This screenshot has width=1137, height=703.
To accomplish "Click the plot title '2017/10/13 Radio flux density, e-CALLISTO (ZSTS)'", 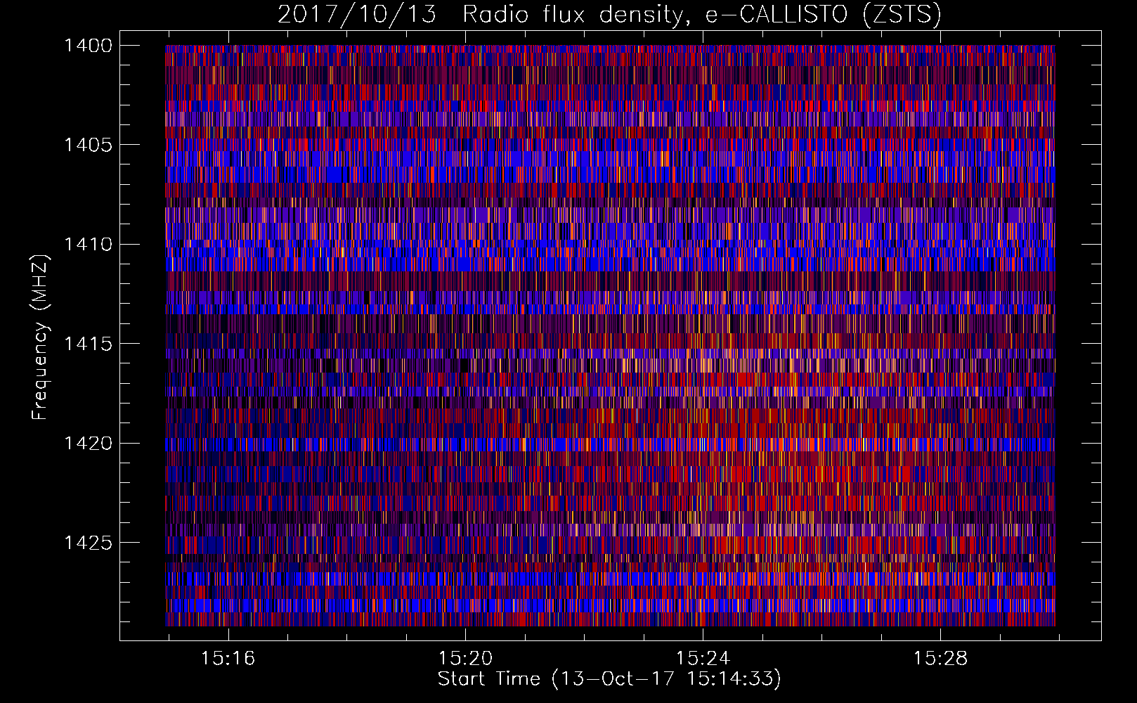I will (x=609, y=14).
